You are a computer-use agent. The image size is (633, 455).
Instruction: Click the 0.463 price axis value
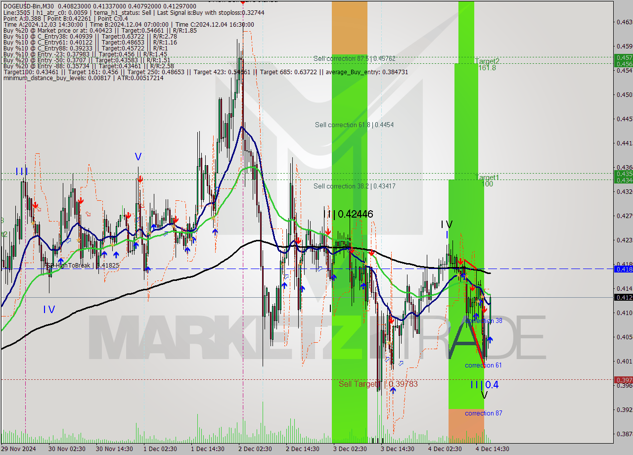click(x=625, y=22)
